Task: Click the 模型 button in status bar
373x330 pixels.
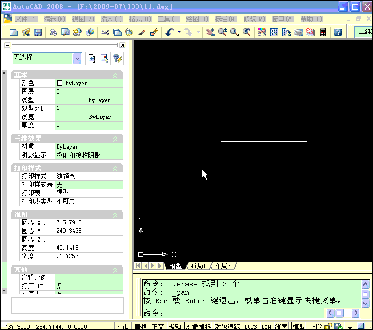Action: [299, 326]
